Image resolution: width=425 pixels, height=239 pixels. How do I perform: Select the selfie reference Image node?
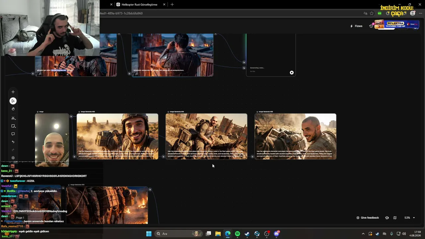click(52, 140)
